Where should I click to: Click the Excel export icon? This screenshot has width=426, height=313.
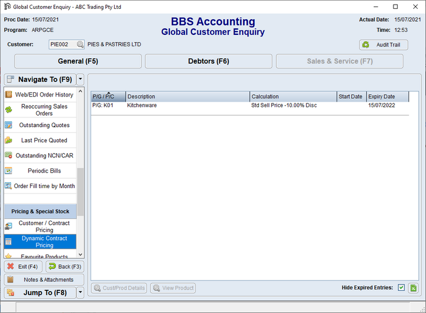pyautogui.click(x=413, y=288)
